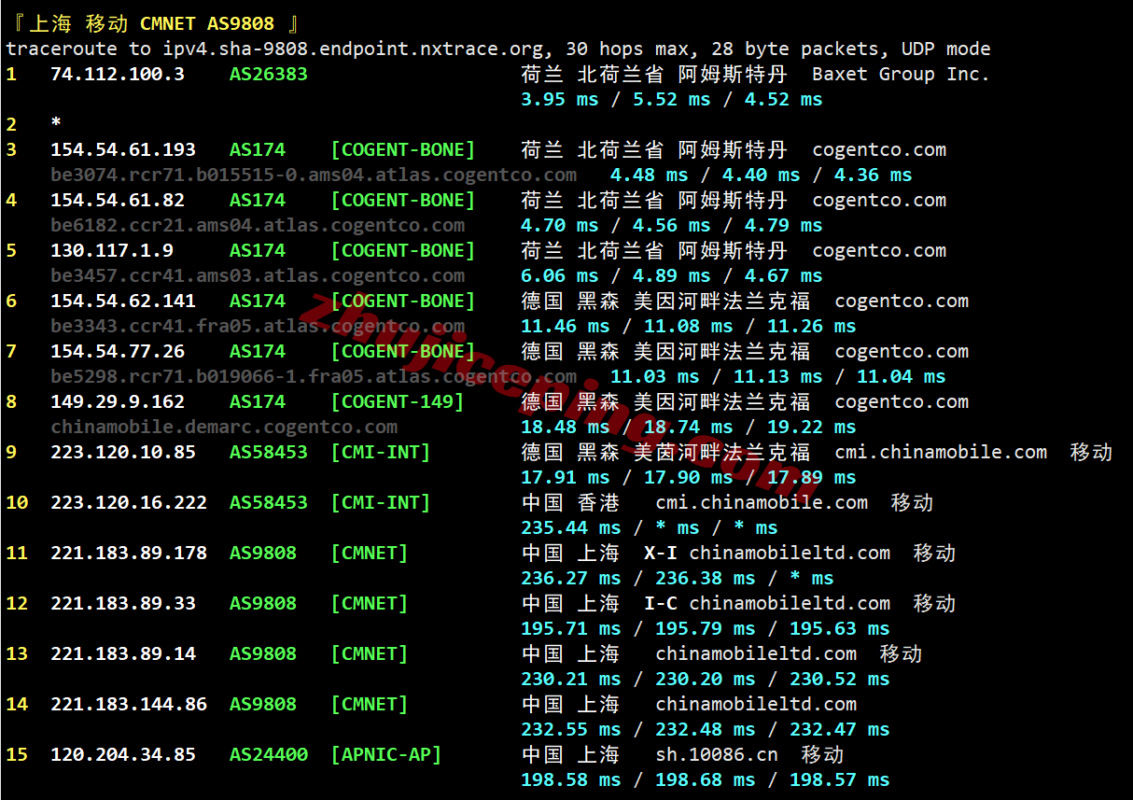
Task: Click IP address 154.54.62.141
Action: (123, 301)
